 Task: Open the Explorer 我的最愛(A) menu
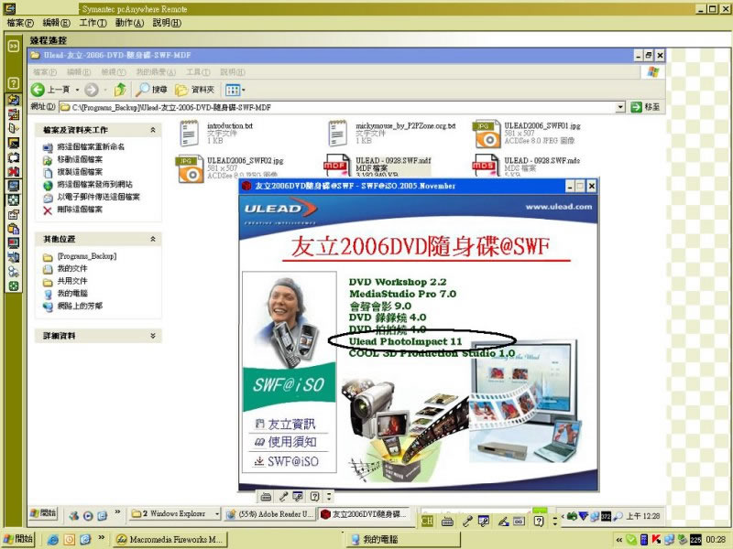click(156, 72)
